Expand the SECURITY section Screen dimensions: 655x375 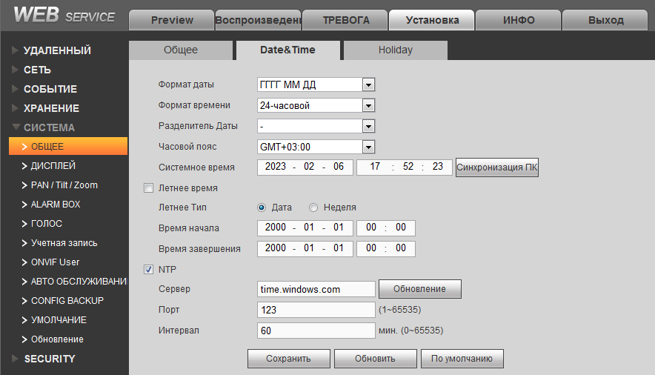tap(50, 359)
